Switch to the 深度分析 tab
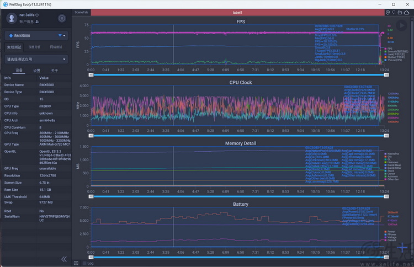 coord(34,47)
